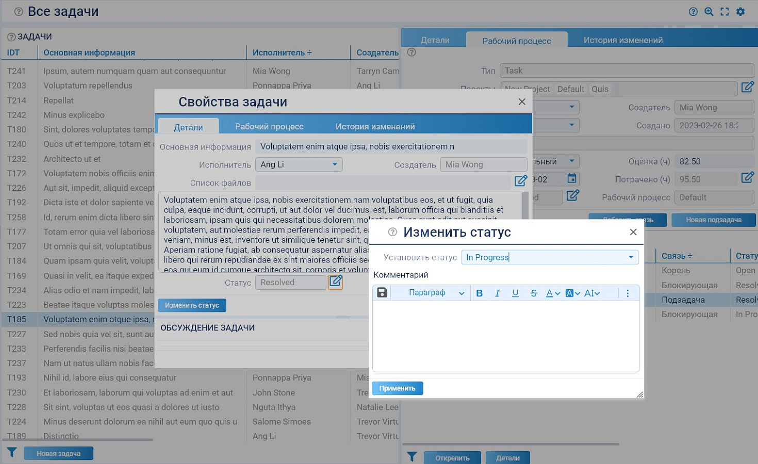Click the zoom-in magnifier icon

(x=709, y=12)
